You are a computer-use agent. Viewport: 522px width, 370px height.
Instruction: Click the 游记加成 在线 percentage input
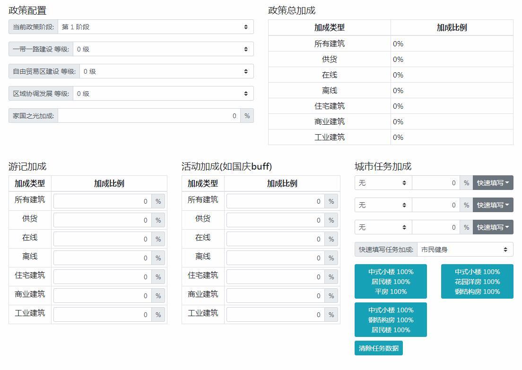(103, 239)
